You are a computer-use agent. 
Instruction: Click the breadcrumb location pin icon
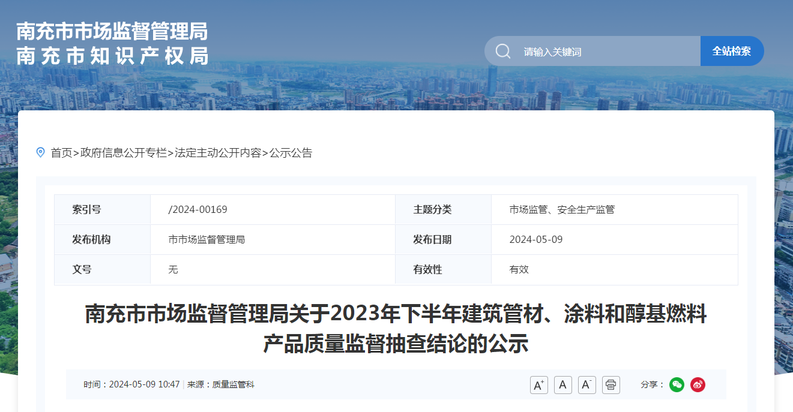click(x=41, y=152)
